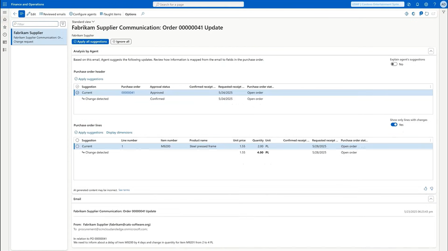The image size is (448, 251).
Task: Click Apply all suggestions button
Action: click(x=90, y=42)
